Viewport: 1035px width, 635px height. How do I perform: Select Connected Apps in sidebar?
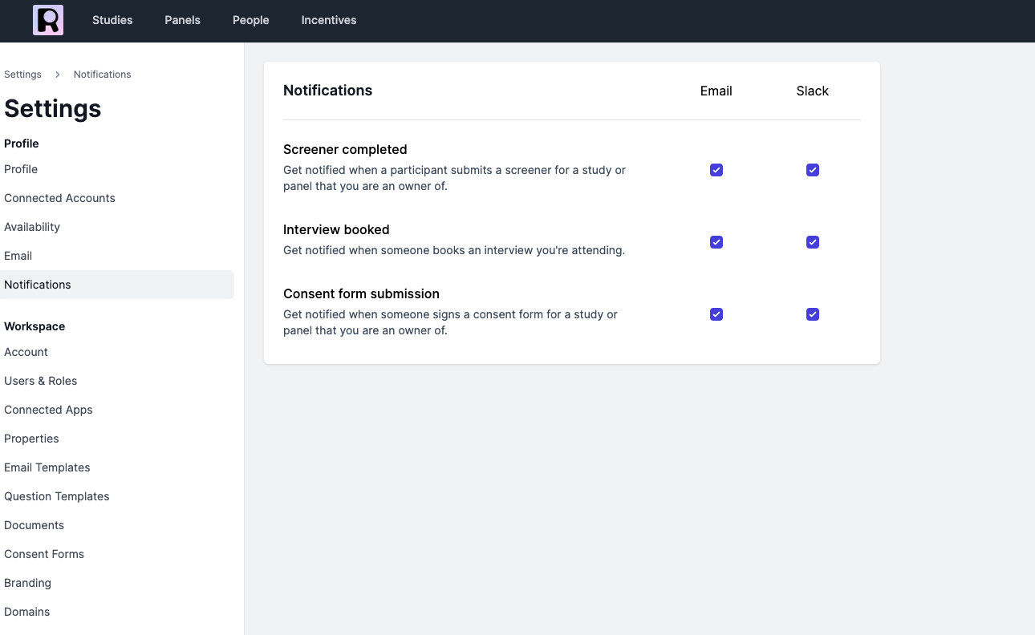coord(48,410)
